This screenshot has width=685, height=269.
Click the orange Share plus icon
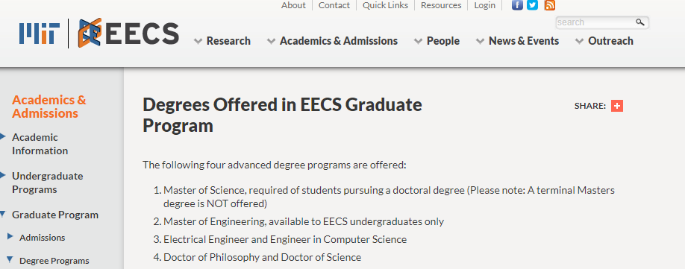point(617,106)
